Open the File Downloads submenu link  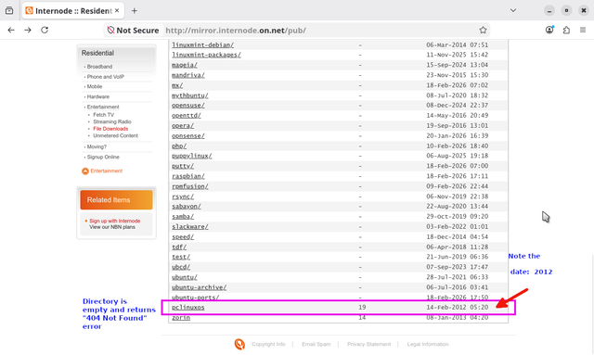pyautogui.click(x=110, y=129)
